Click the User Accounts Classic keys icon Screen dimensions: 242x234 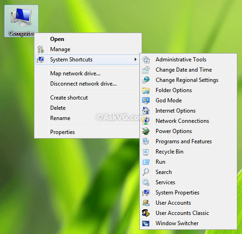pyautogui.click(x=146, y=213)
